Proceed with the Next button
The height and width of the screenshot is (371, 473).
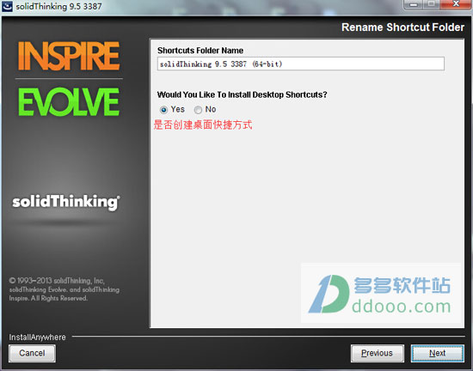(x=437, y=353)
